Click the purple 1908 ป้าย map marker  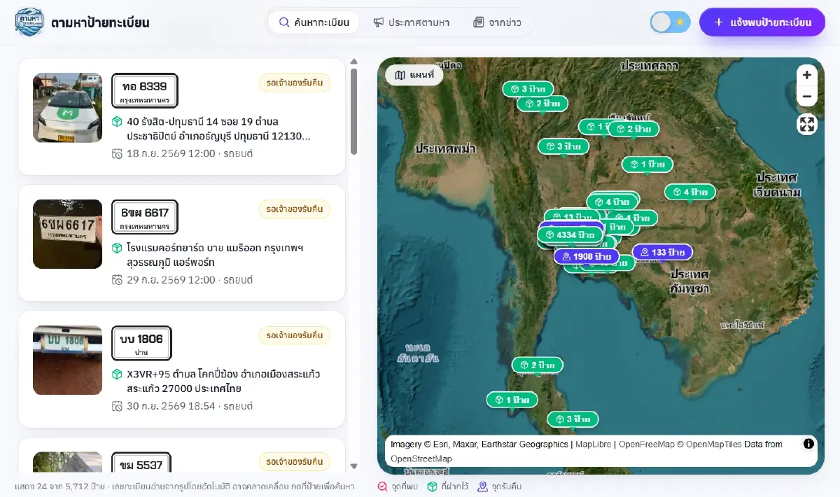[586, 257]
